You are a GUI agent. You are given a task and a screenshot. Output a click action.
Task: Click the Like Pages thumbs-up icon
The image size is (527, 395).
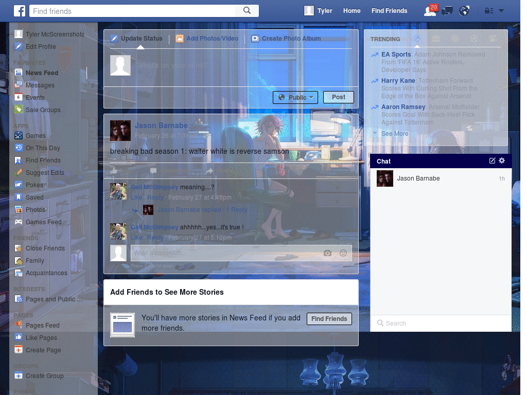coord(19,337)
